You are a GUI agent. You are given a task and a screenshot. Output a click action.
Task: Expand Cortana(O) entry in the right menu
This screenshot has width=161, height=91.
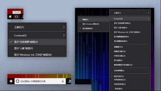(x=130, y=19)
